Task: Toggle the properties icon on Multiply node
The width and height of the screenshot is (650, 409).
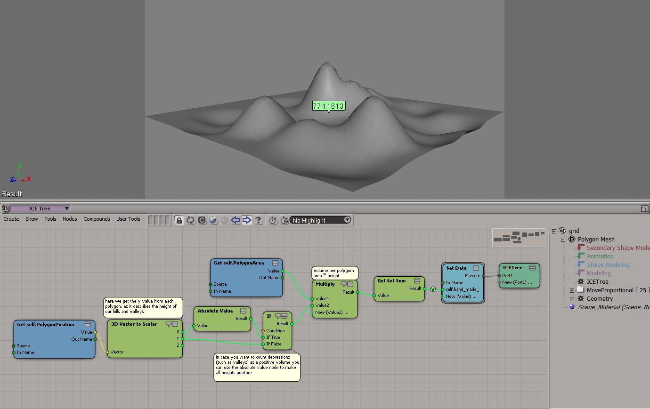Action: tap(351, 284)
